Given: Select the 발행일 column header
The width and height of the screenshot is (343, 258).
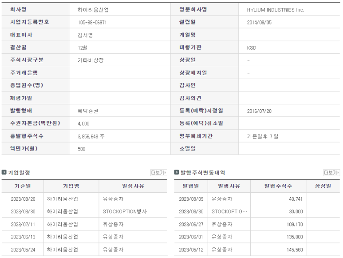Looking at the screenshot, I should [191, 186].
